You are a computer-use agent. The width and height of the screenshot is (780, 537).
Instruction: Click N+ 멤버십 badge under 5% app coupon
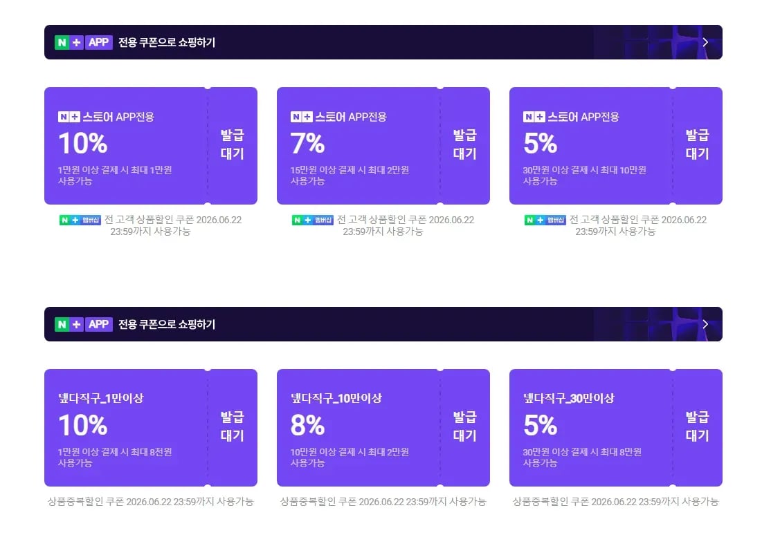545,220
